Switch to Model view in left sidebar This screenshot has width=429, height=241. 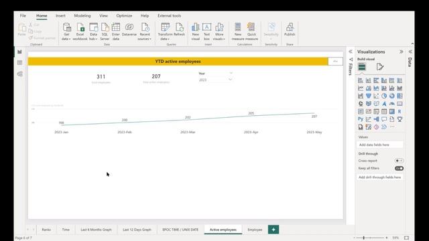19,74
